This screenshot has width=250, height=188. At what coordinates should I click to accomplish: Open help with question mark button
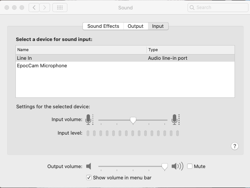pyautogui.click(x=235, y=146)
